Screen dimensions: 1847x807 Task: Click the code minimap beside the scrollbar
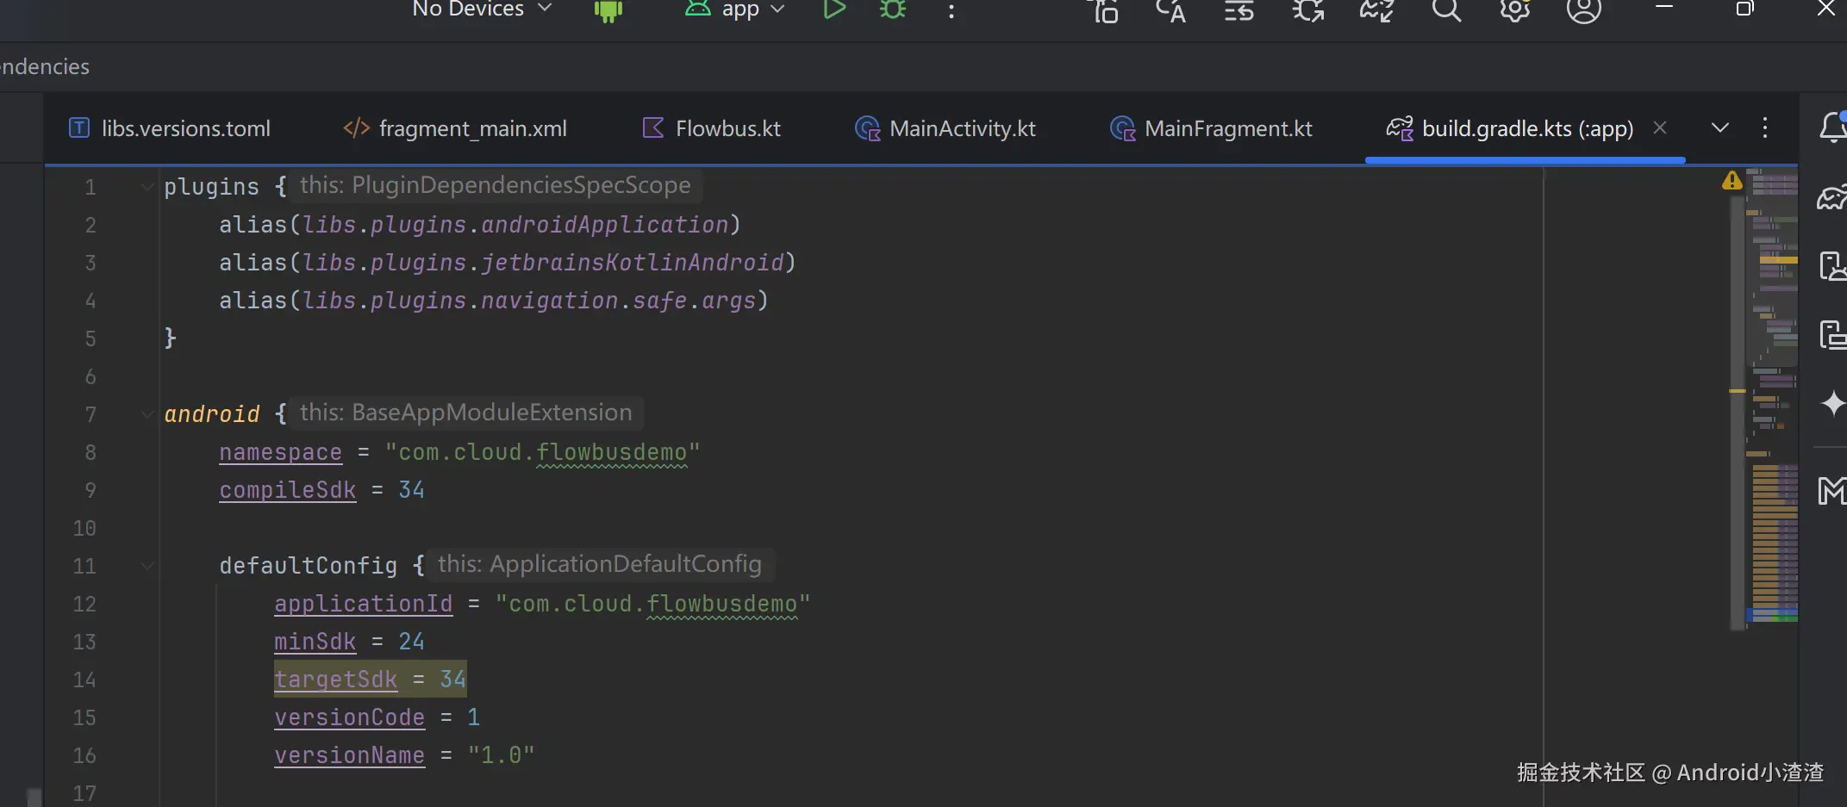(x=1772, y=396)
